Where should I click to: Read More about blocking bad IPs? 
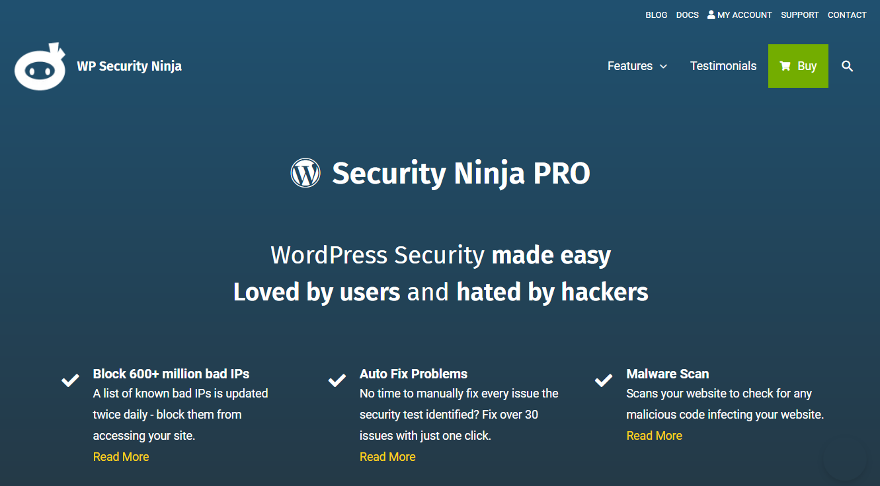point(121,457)
